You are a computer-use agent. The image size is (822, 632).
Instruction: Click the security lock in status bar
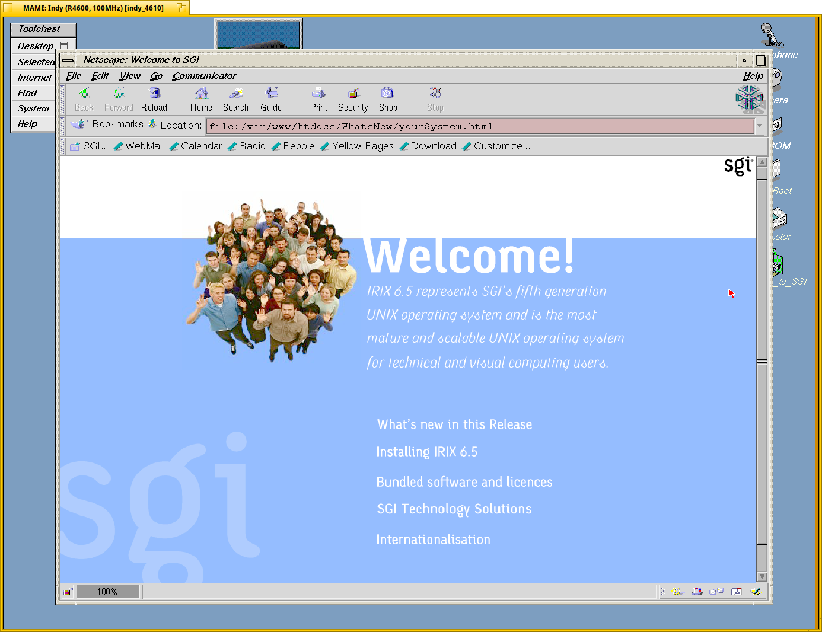pyautogui.click(x=68, y=591)
